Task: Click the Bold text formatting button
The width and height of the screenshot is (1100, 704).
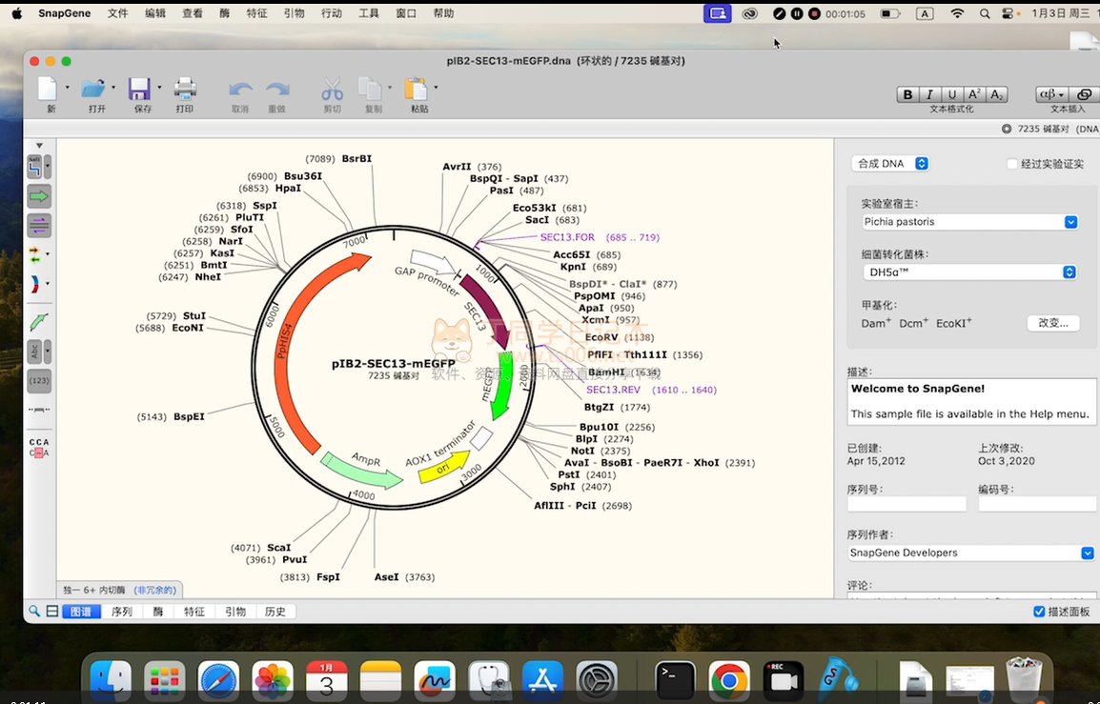Action: pyautogui.click(x=907, y=94)
